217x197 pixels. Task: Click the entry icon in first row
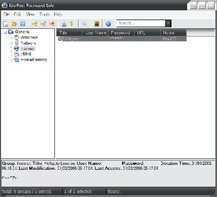[60, 39]
